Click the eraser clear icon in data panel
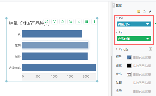This screenshot has width=156, height=96. [x=150, y=11]
